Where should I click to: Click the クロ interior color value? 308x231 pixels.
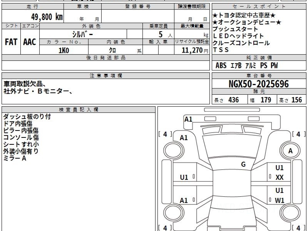[x=112, y=50]
